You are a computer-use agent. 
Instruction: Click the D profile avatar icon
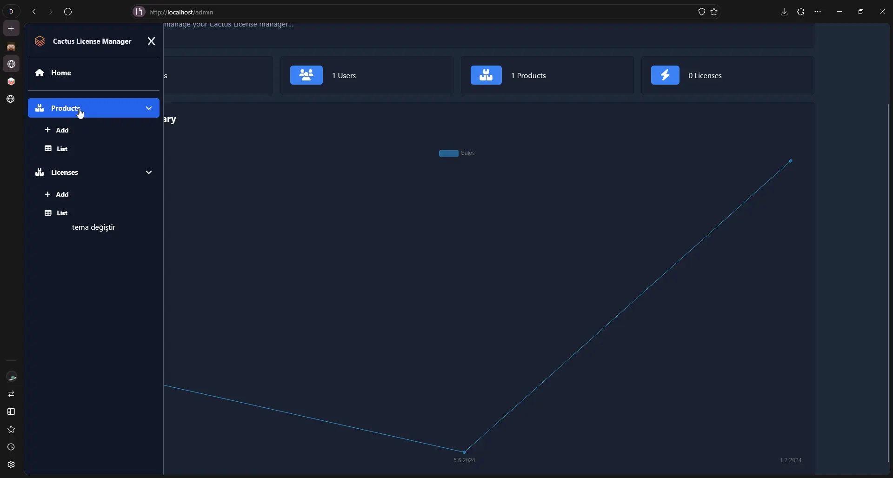pyautogui.click(x=11, y=12)
